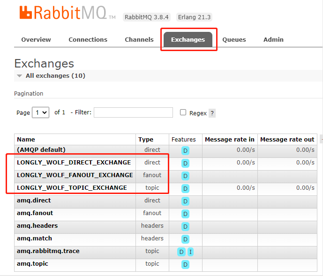Go to the Queues tab

[x=234, y=39]
